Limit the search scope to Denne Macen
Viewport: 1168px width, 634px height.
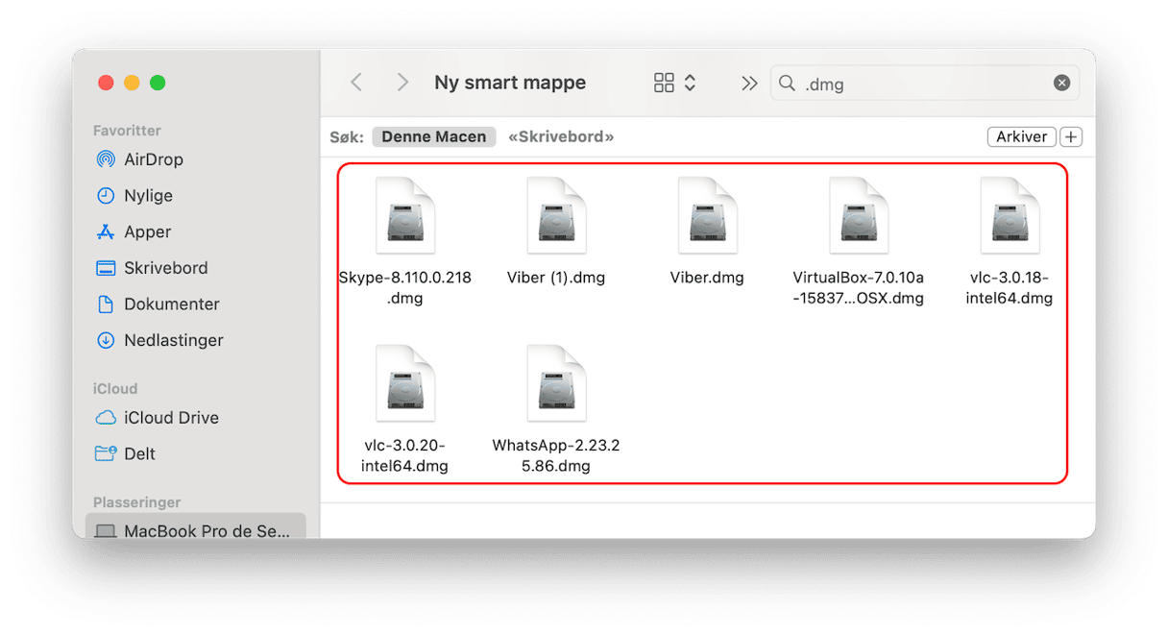[x=434, y=136]
